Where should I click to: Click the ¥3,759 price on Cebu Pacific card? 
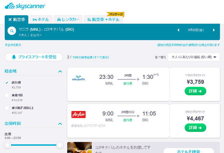[195, 82]
